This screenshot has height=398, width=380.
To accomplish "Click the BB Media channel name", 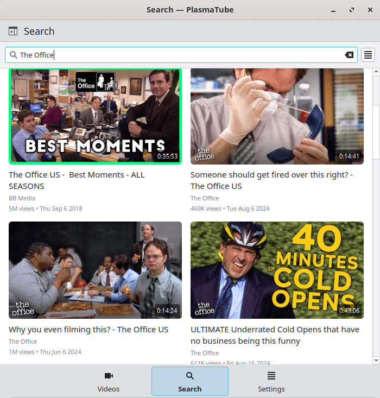I will (x=22, y=198).
